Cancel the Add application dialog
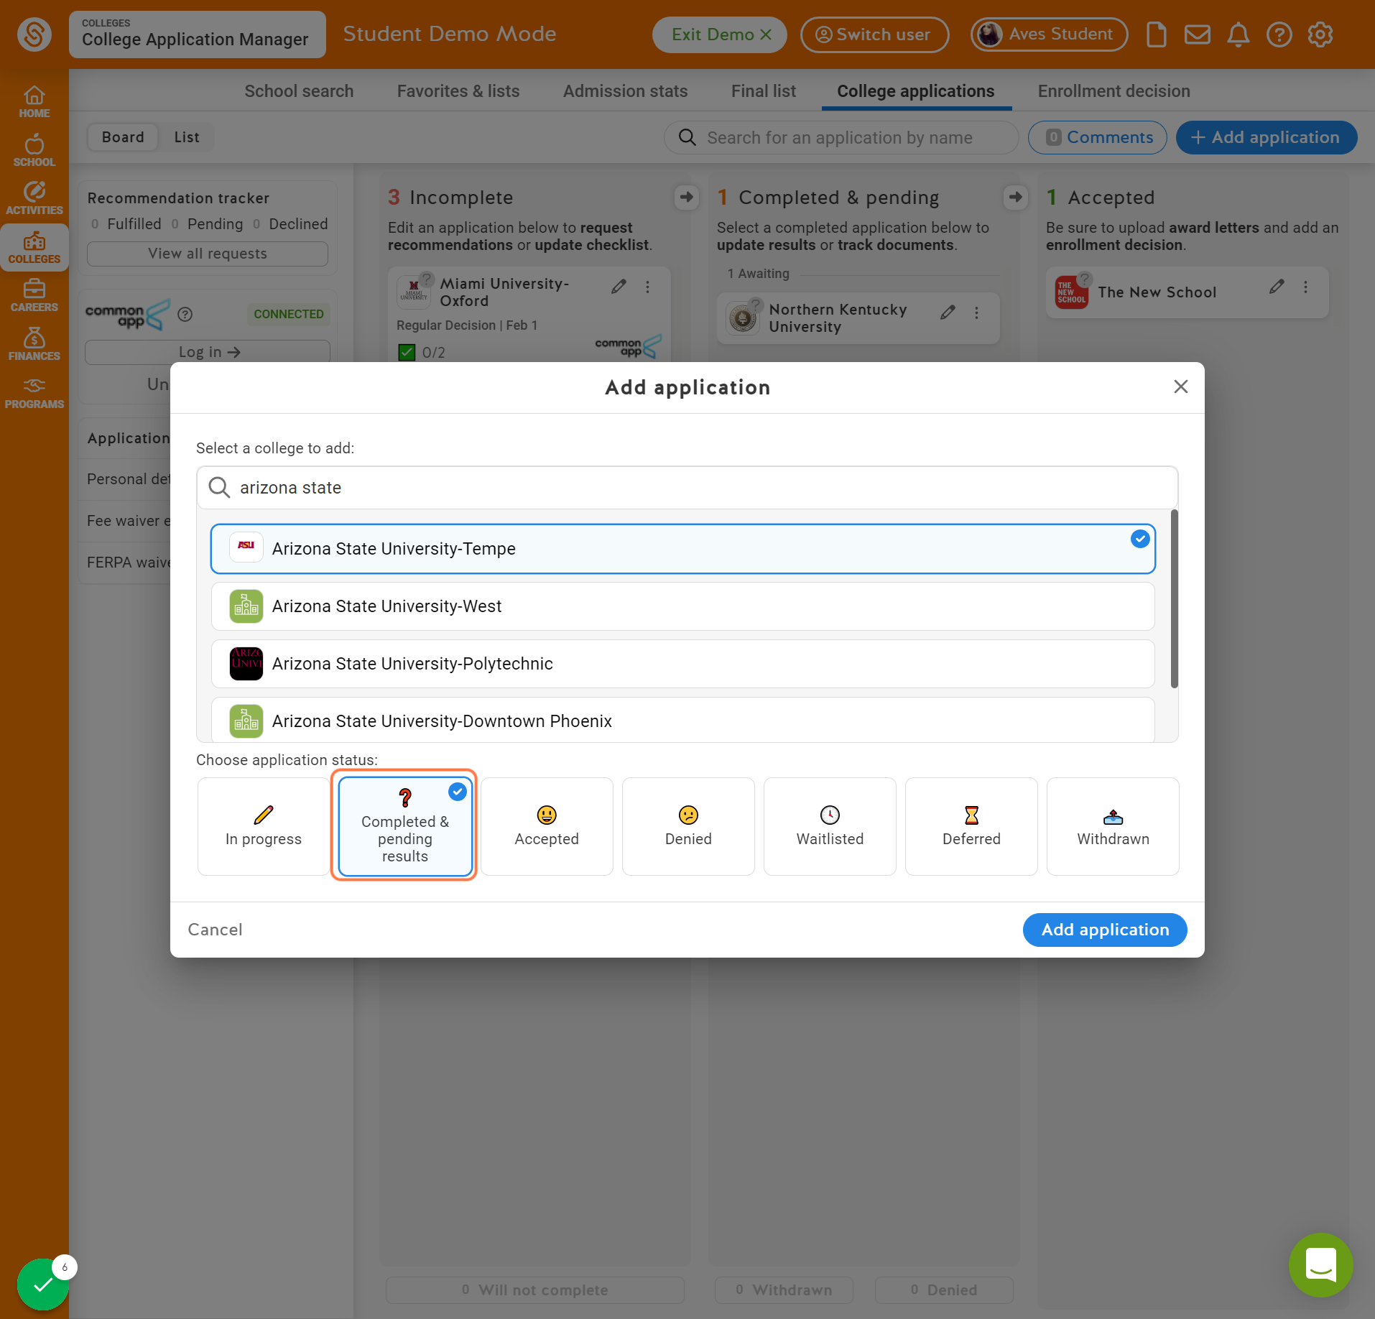 [x=215, y=930]
